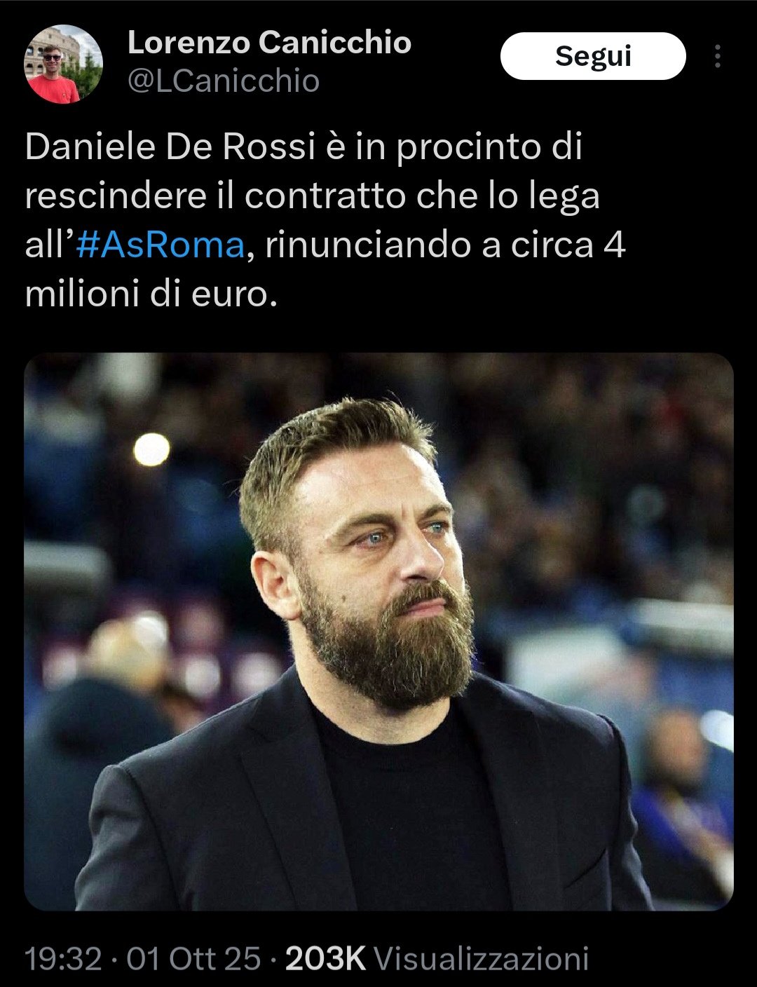Viewport: 757px width, 987px height.
Task: Click the display name Lorenzo Canicchio
Action: pos(269,43)
